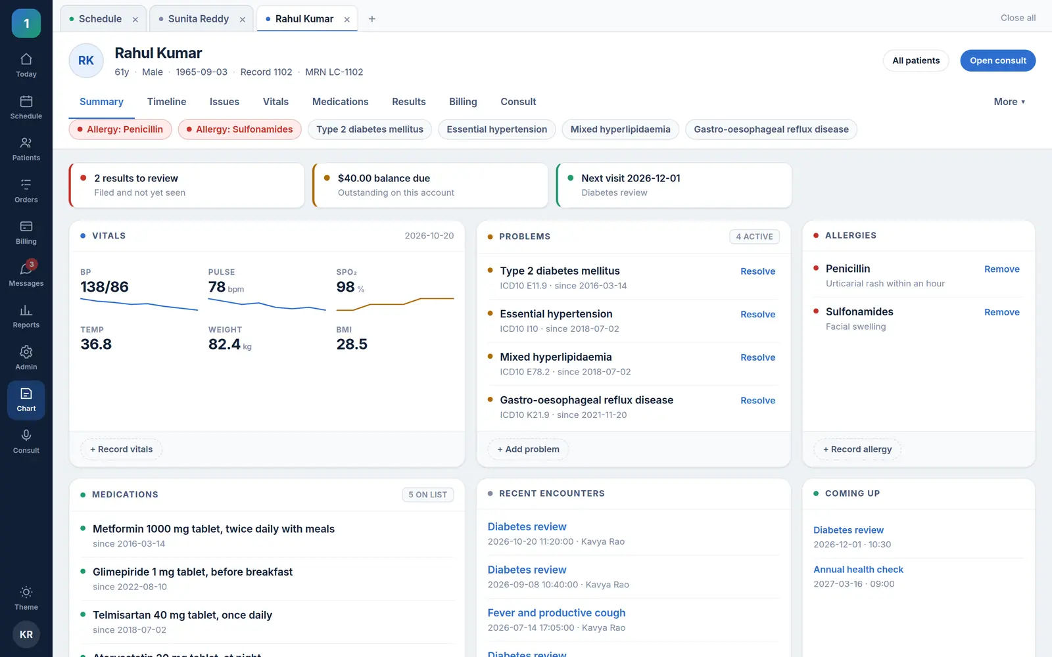This screenshot has width=1052, height=657.
Task: Open the Schedule calendar sidebar icon
Action: pos(26,107)
